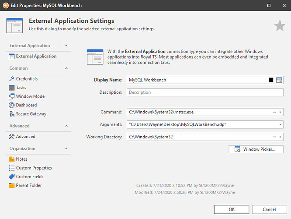Open Window Mode settings

(x=30, y=96)
